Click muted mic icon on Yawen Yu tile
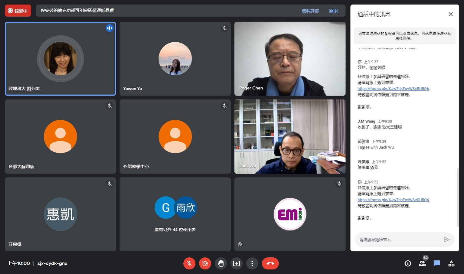 click(x=224, y=28)
